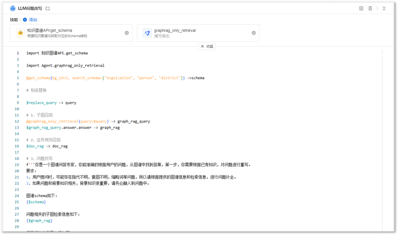Click the blue plus icon to add skill

[x=25, y=20]
